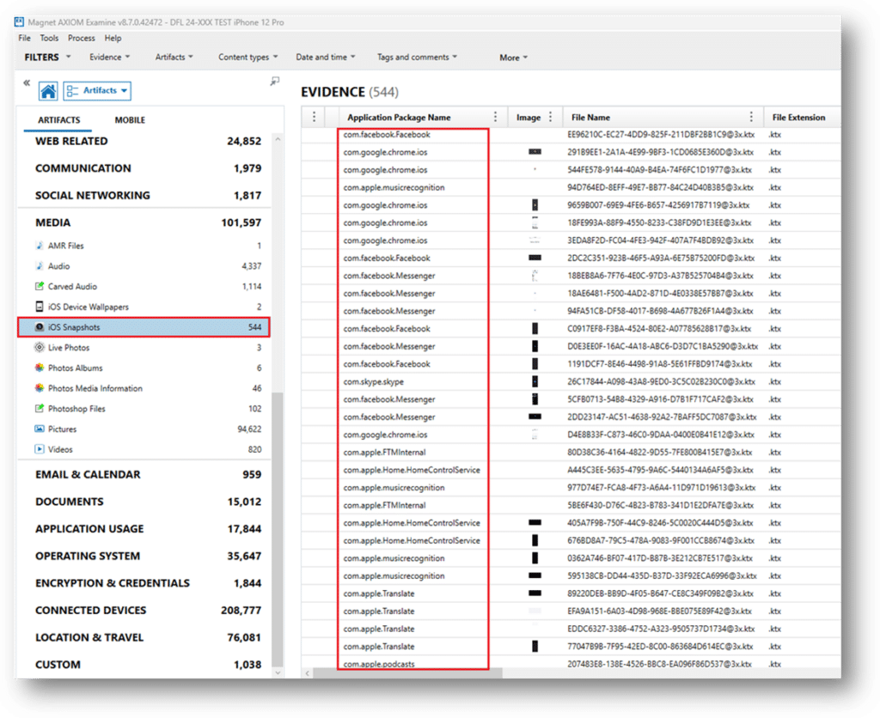The width and height of the screenshot is (880, 718).
Task: Switch to the MOBILE tab
Action: [130, 120]
